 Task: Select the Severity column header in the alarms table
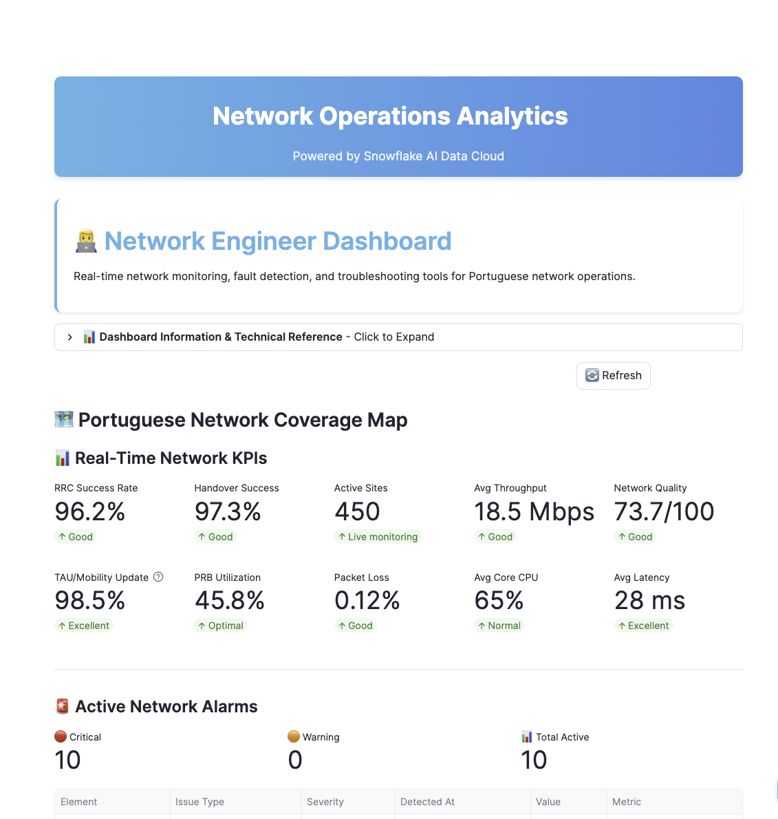pos(324,802)
